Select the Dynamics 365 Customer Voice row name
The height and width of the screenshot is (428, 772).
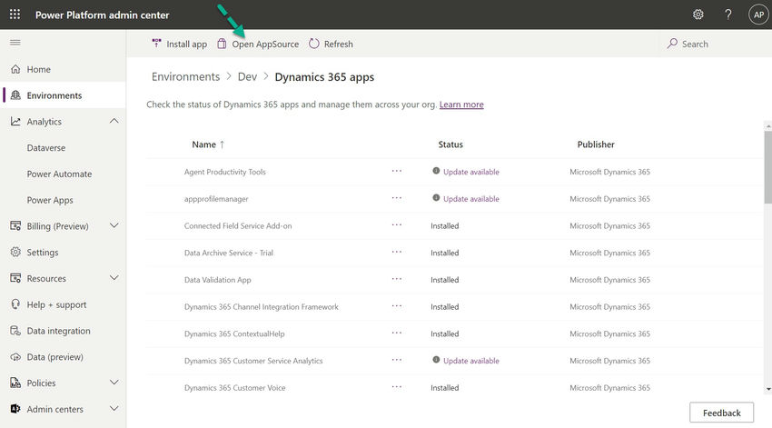pyautogui.click(x=235, y=388)
